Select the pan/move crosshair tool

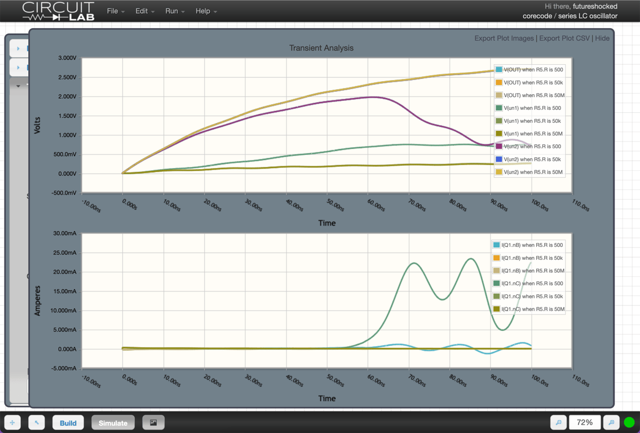[12, 422]
